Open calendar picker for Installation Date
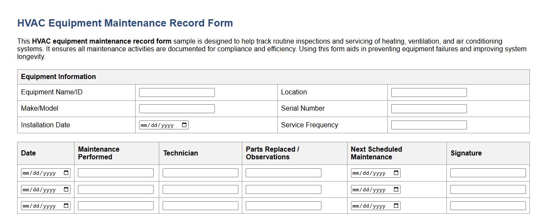The image size is (547, 214). coord(184,125)
